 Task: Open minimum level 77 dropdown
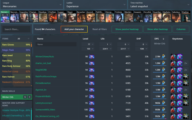coord(88,44)
